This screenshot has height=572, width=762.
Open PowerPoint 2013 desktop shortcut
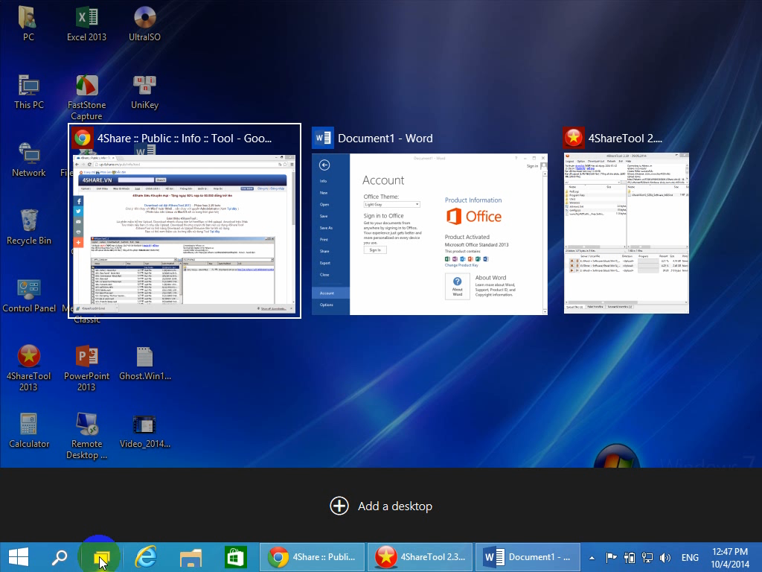[x=86, y=368]
